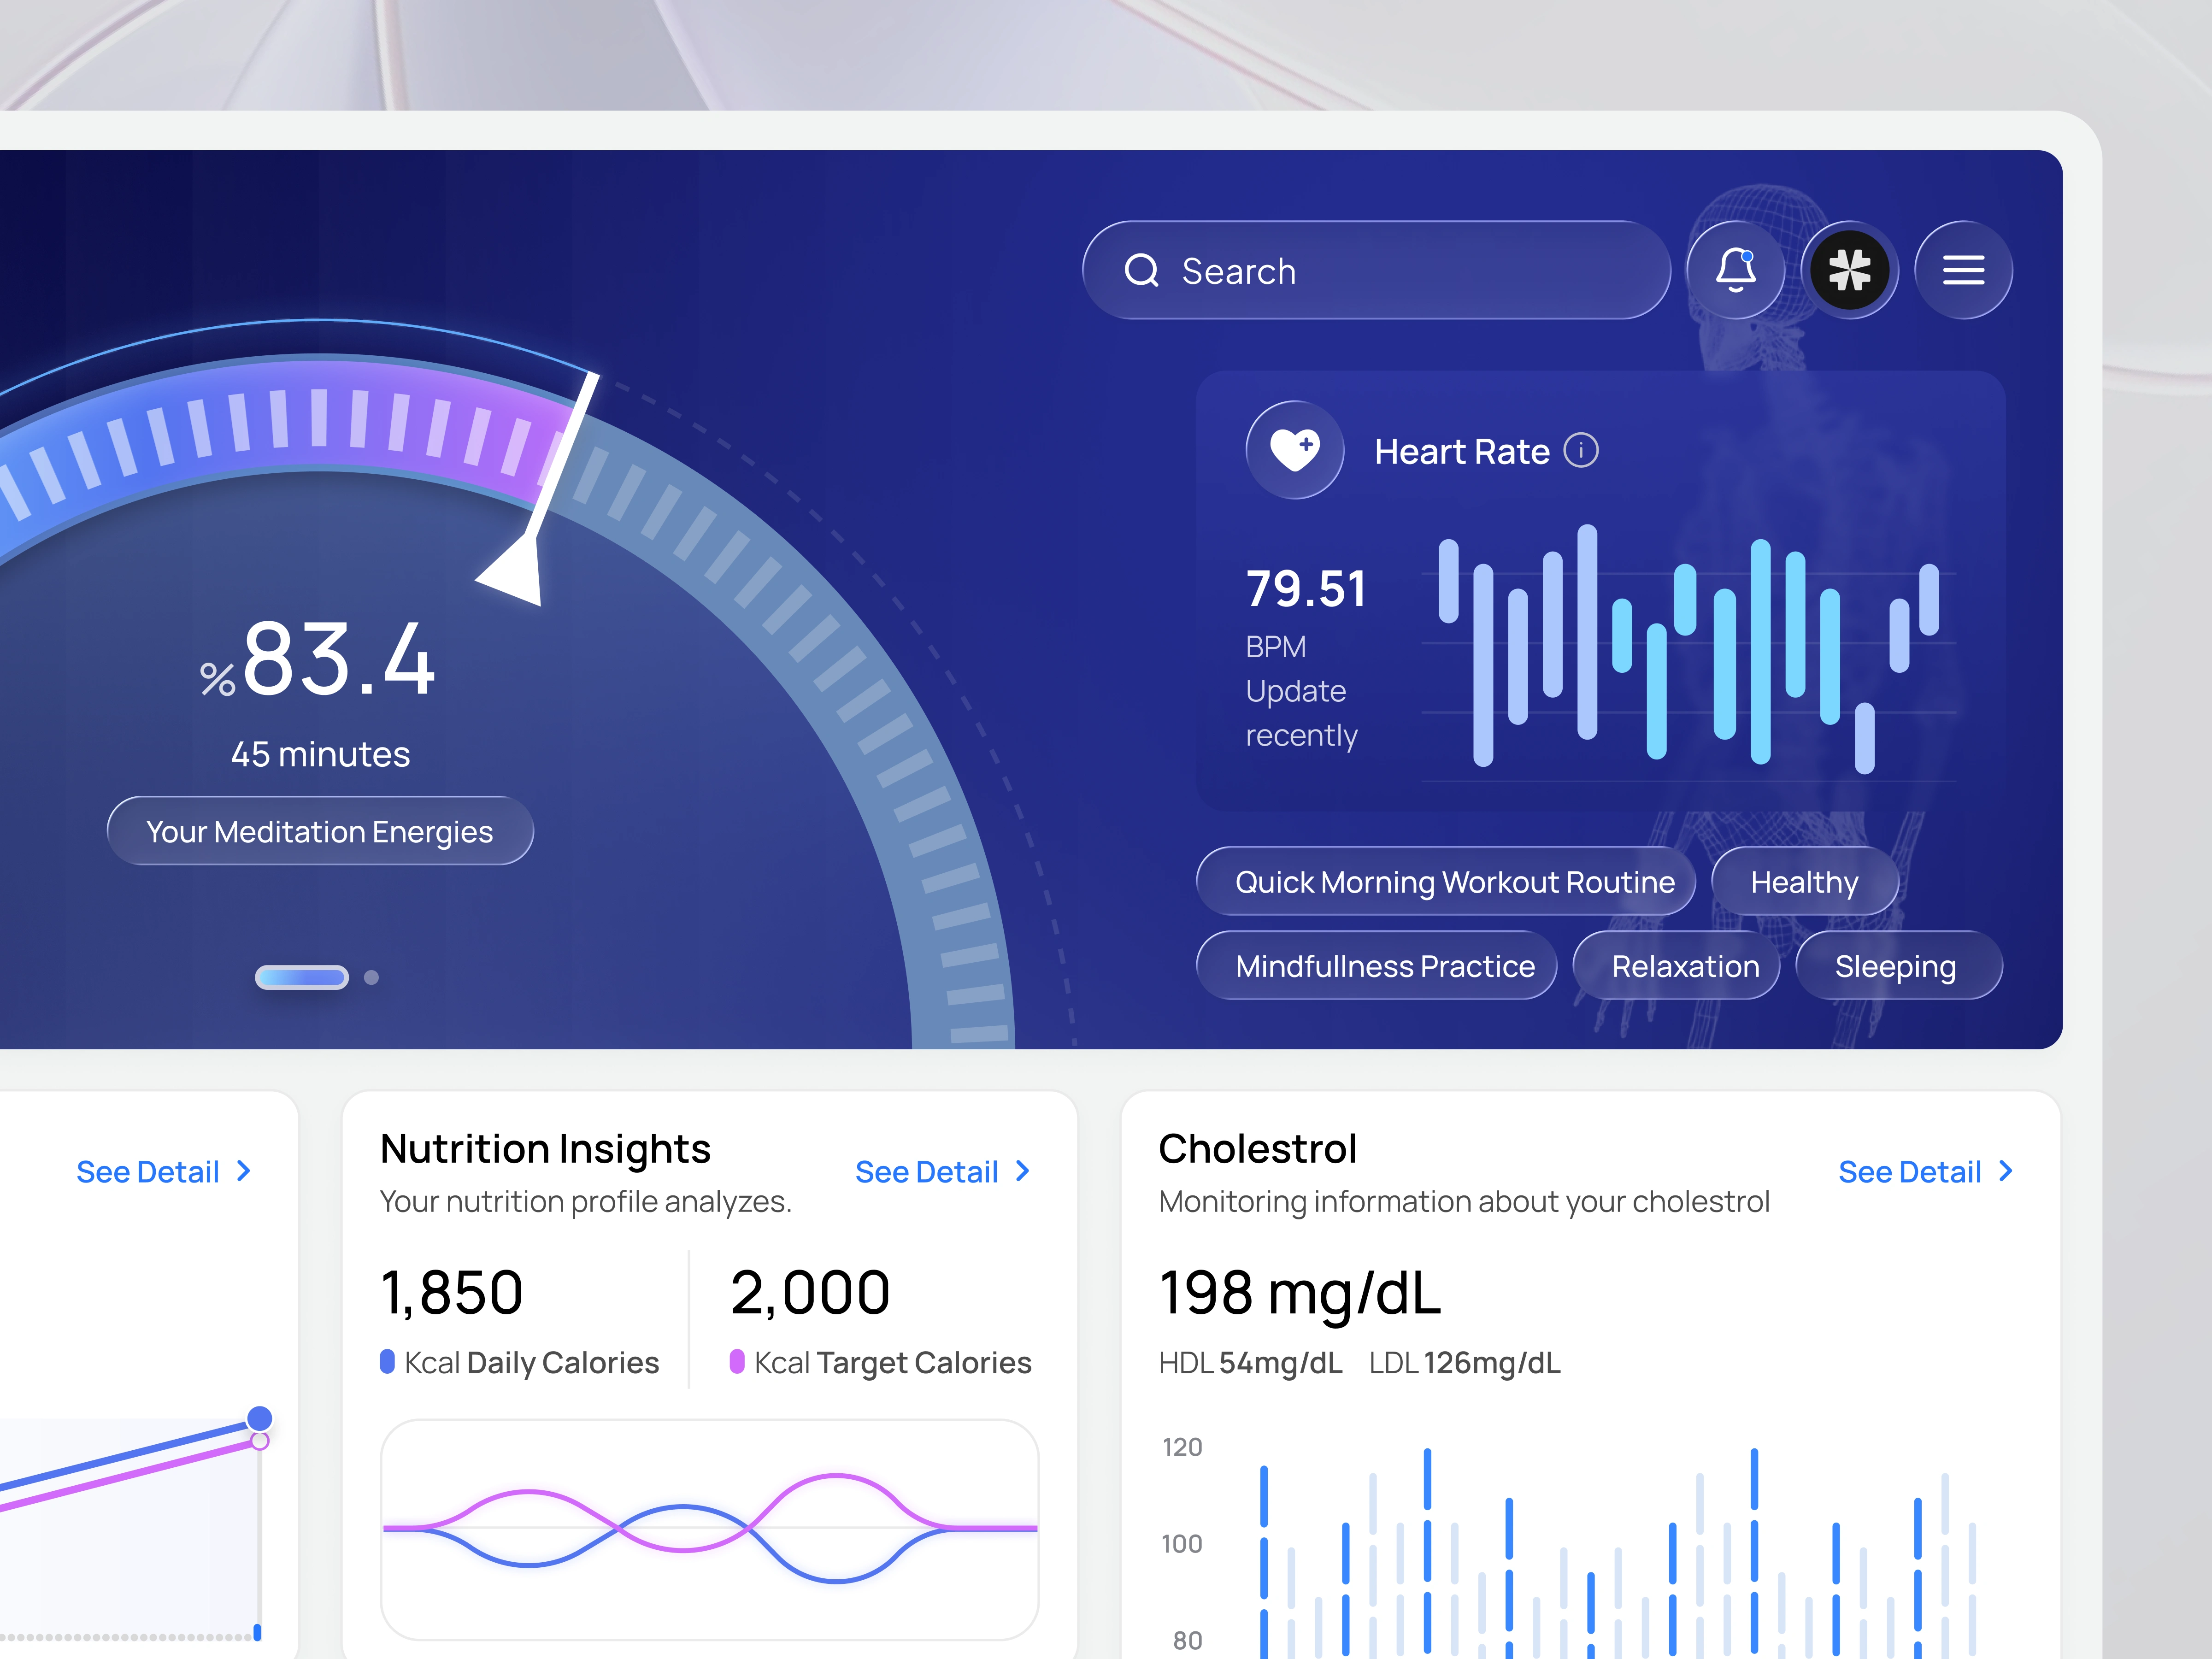Viewport: 2212px width, 1659px height.
Task: Click the heart plus icon
Action: [x=1294, y=449]
